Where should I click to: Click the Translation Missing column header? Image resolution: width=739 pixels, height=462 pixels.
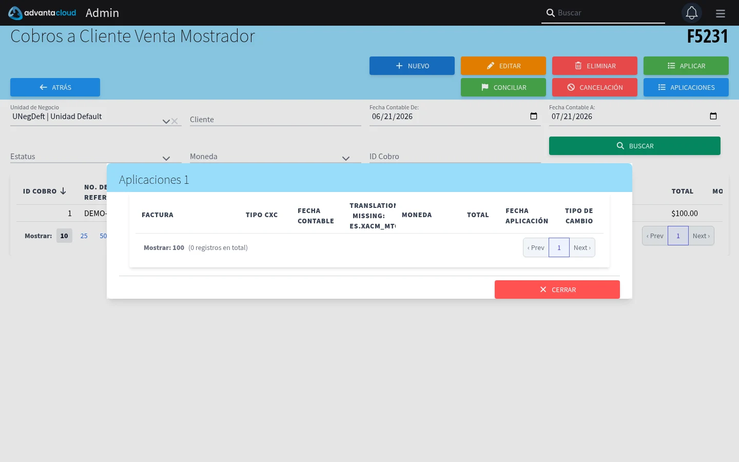coord(373,216)
